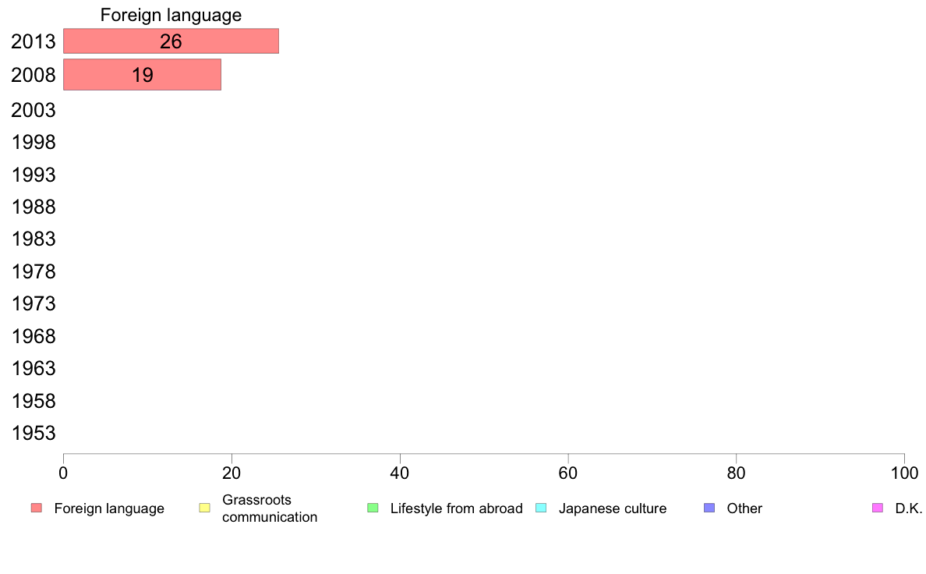Click the cyan Japanese culture legend swatch
This screenshot has height=574, width=926.
(541, 508)
